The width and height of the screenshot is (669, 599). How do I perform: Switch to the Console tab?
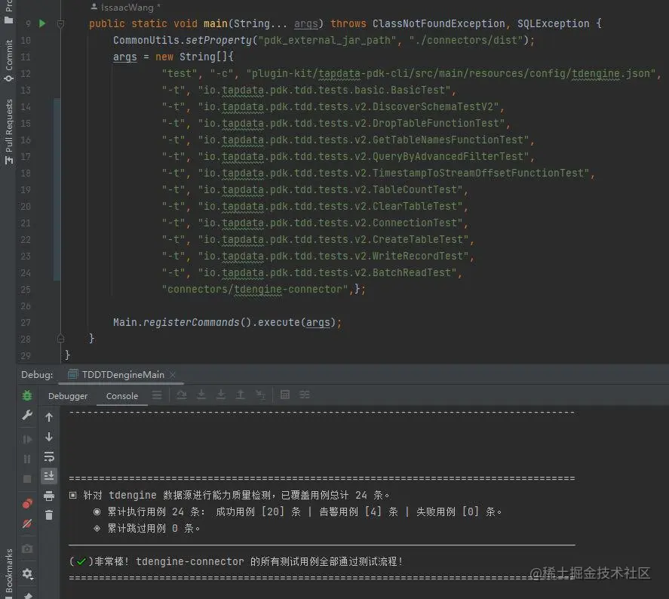pos(122,396)
